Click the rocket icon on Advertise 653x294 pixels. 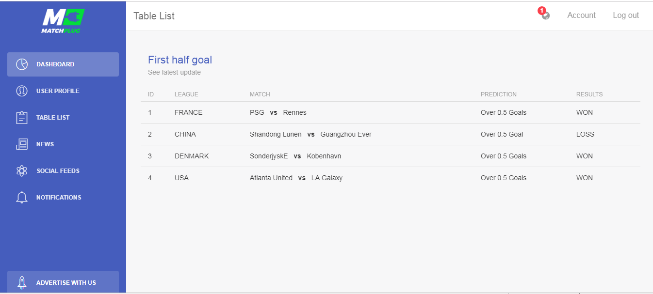pyautogui.click(x=22, y=282)
